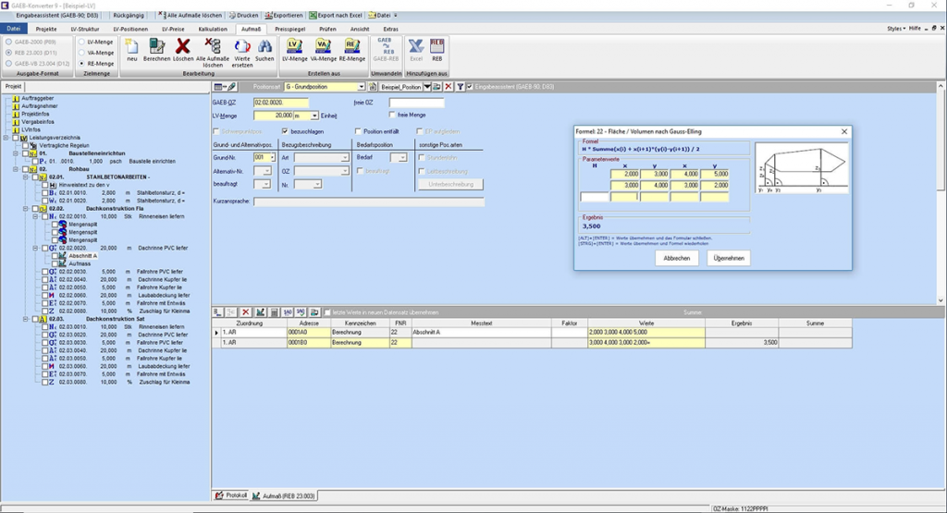947x513 pixels.
Task: Click the Eingabeassistent (GAEB-90; D83) button
Action: (x=56, y=15)
